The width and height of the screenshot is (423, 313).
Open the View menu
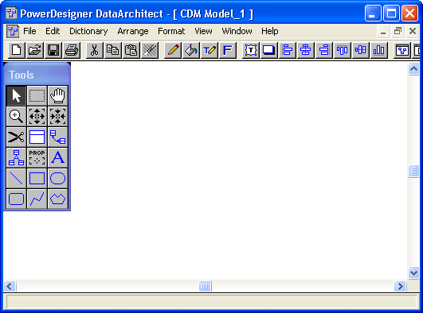pos(203,31)
